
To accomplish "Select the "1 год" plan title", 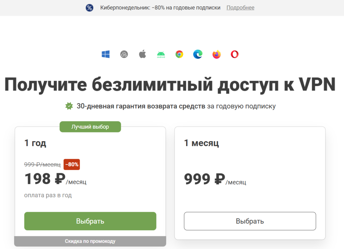I will click(35, 143).
